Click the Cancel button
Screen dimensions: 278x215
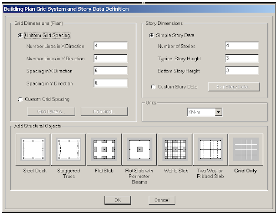pos(162,200)
